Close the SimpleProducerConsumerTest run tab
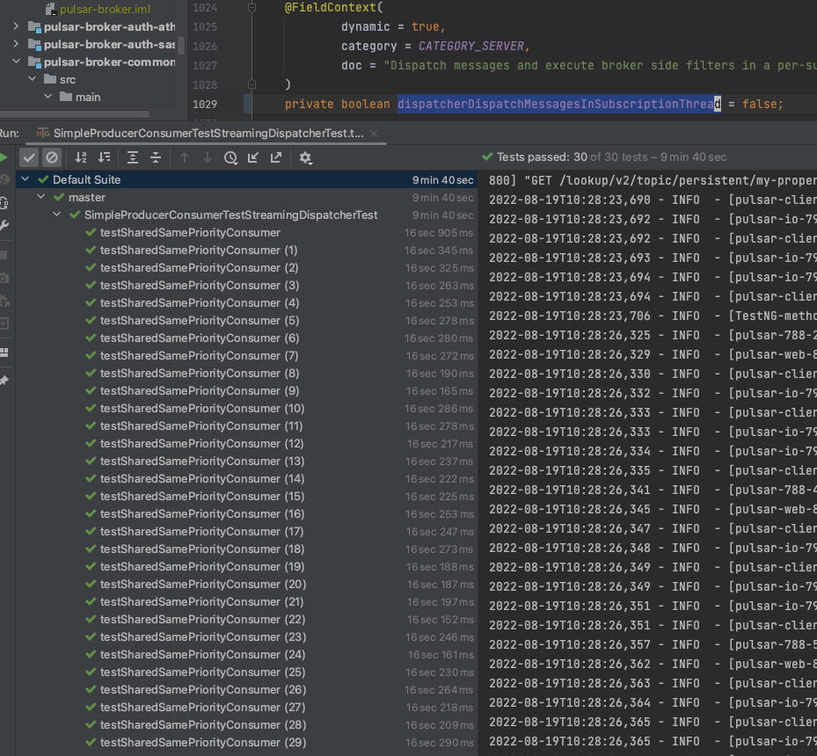Image resolution: width=817 pixels, height=756 pixels. click(x=374, y=134)
